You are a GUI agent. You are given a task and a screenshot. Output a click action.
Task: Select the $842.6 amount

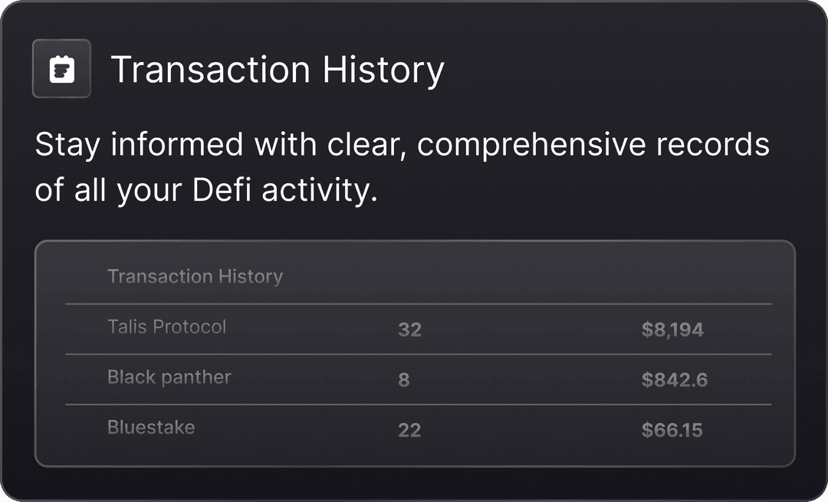(675, 380)
